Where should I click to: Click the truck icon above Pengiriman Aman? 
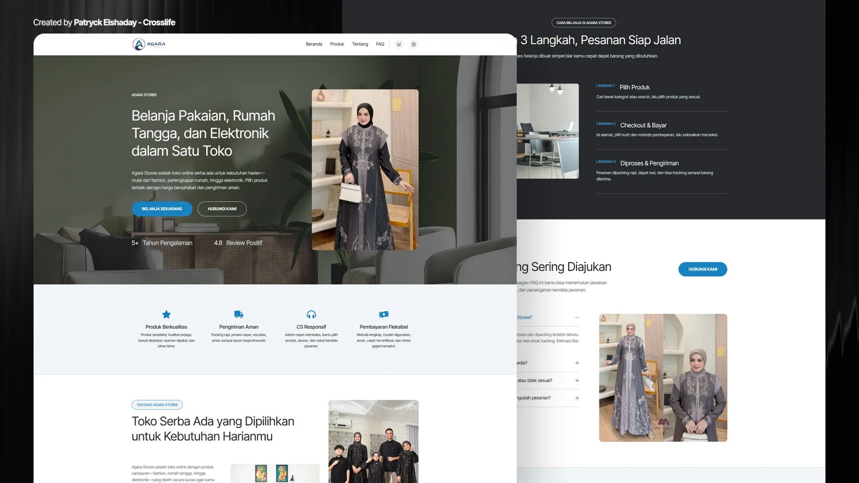239,314
